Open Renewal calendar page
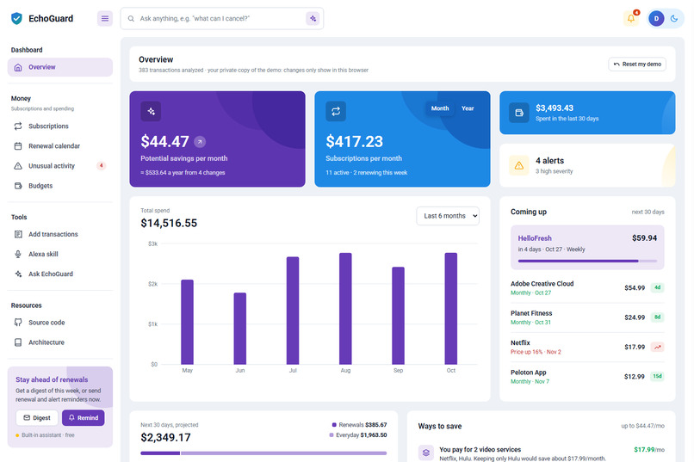This screenshot has width=694, height=462. click(x=60, y=146)
